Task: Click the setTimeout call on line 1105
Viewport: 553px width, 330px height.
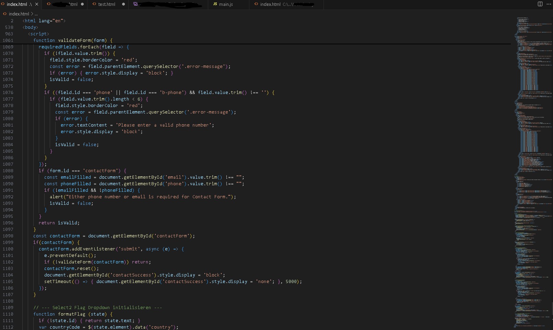Action: [x=173, y=281]
